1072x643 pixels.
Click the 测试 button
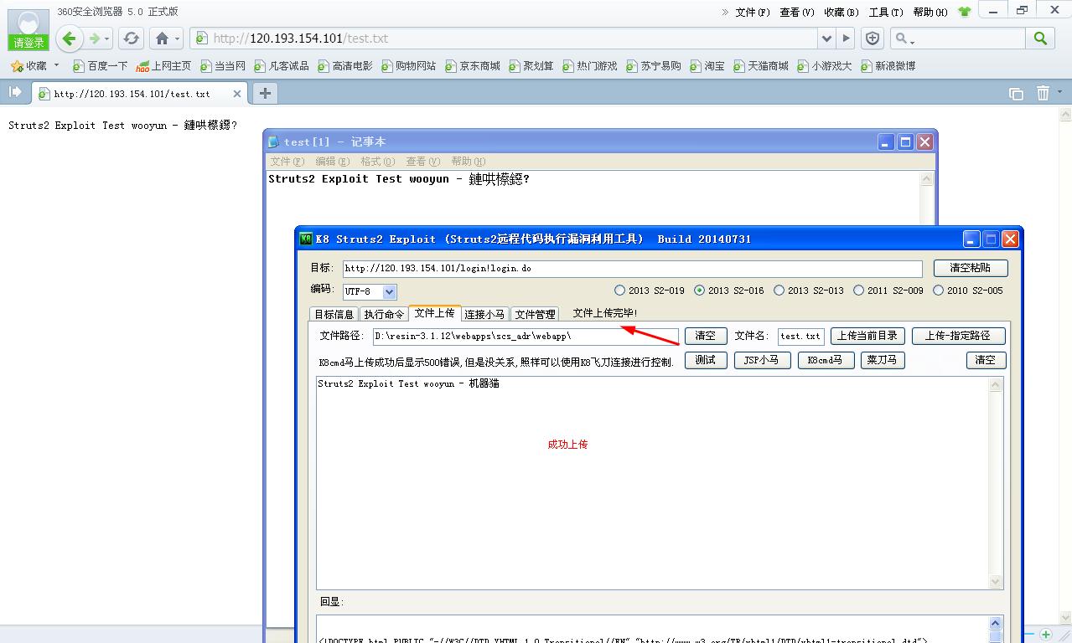pos(706,360)
